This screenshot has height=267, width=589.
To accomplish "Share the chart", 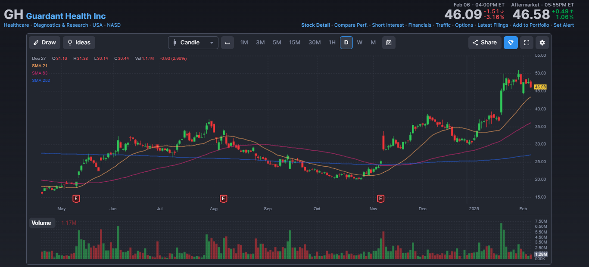I will point(485,43).
